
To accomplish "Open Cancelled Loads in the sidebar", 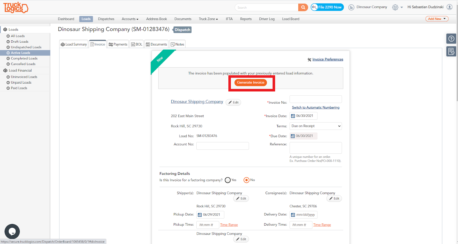I will click(23, 64).
